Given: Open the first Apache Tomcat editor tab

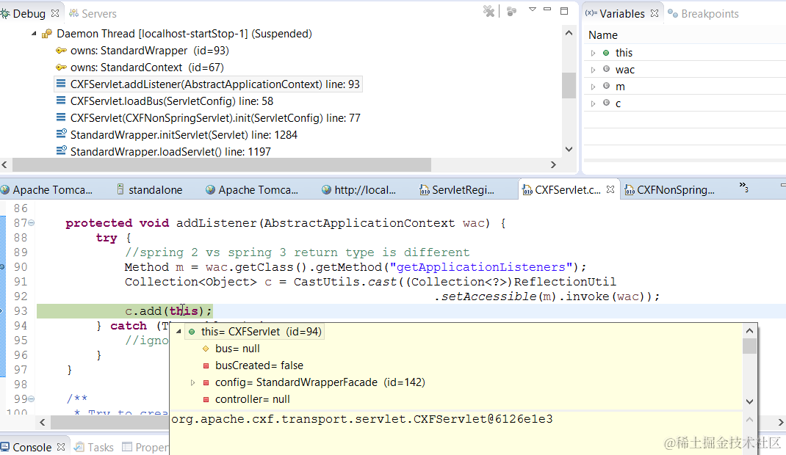Looking at the screenshot, I should [x=46, y=190].
